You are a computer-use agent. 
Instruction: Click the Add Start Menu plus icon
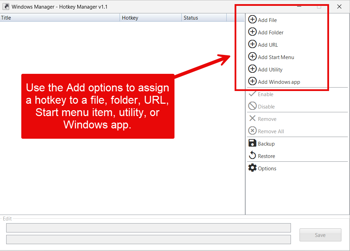[252, 56]
